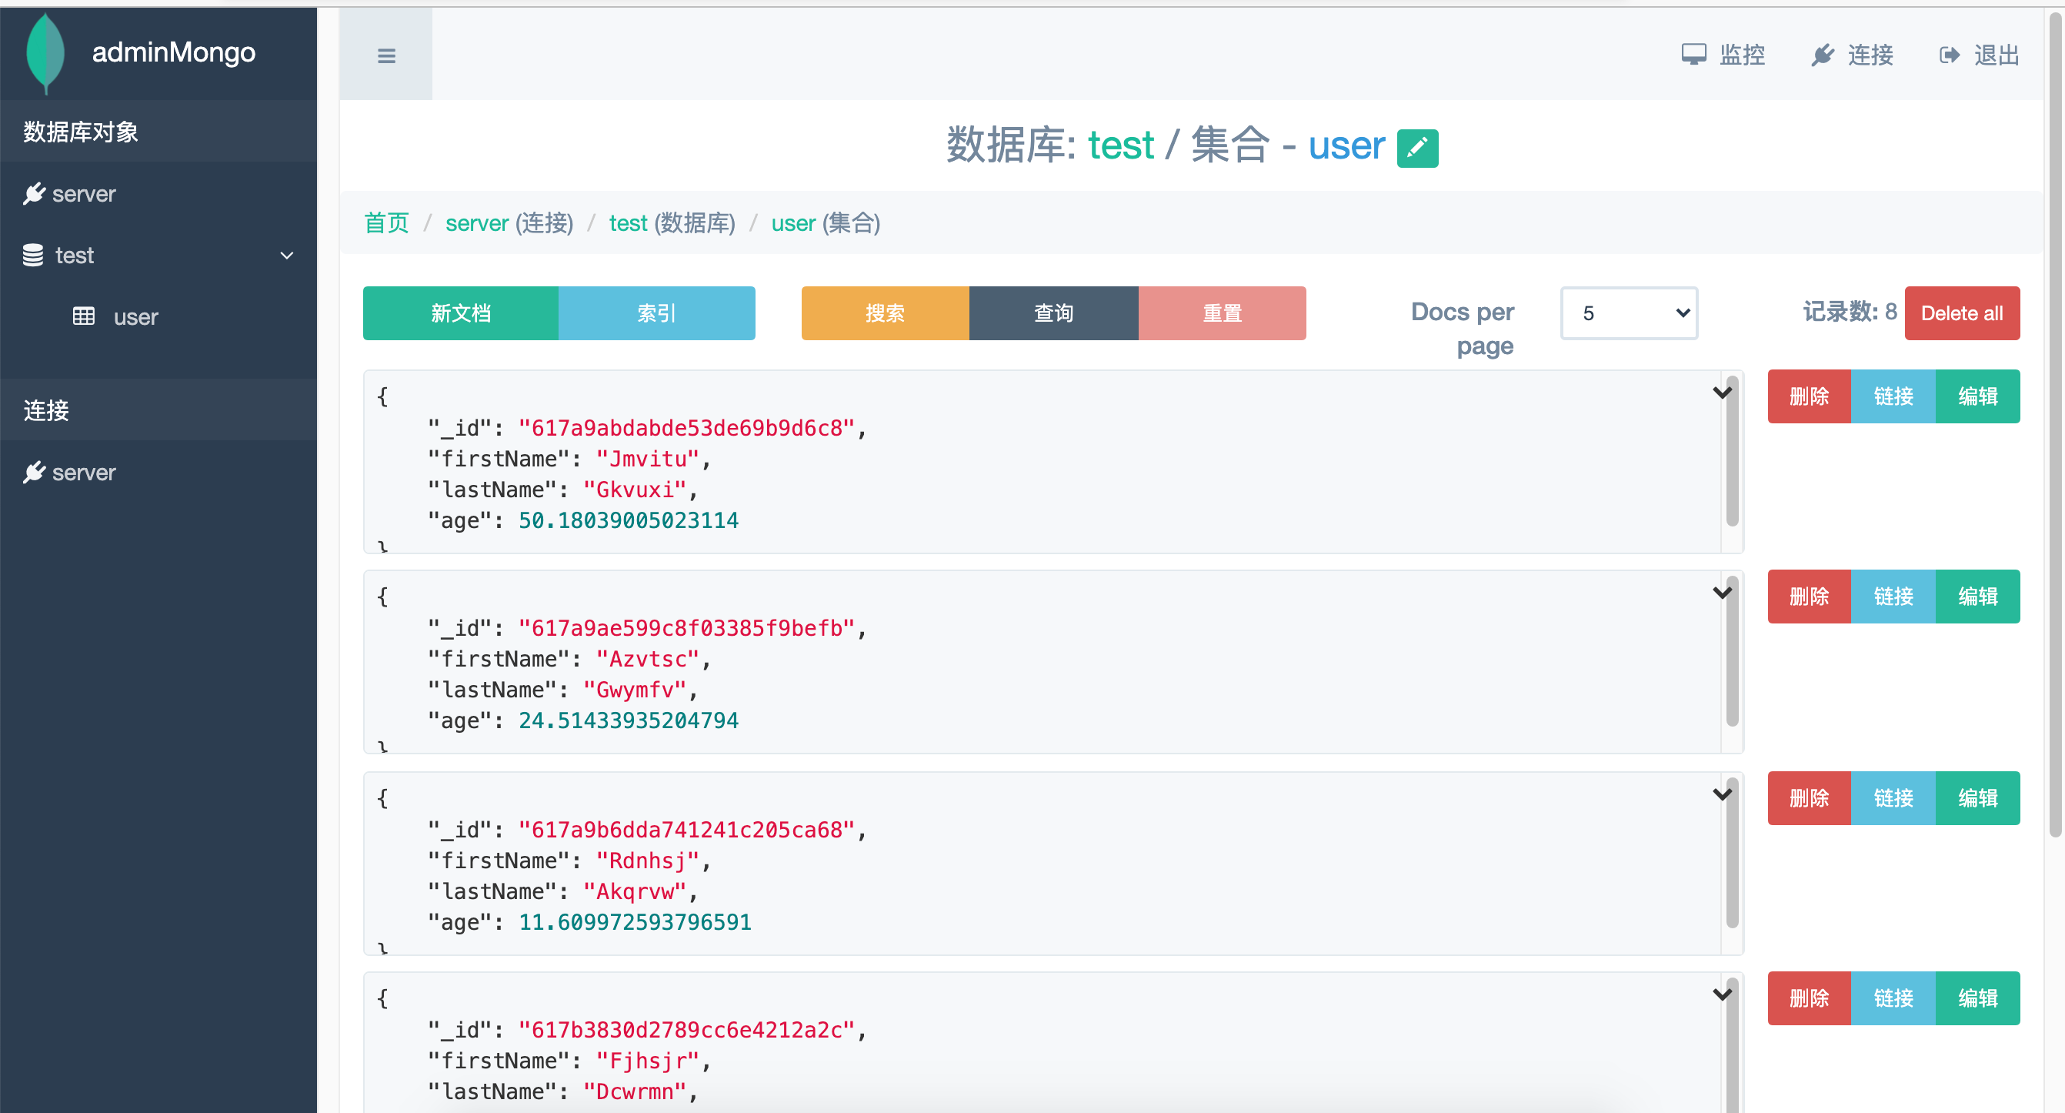Click the 新文档 button
2065x1113 pixels.
coord(460,313)
